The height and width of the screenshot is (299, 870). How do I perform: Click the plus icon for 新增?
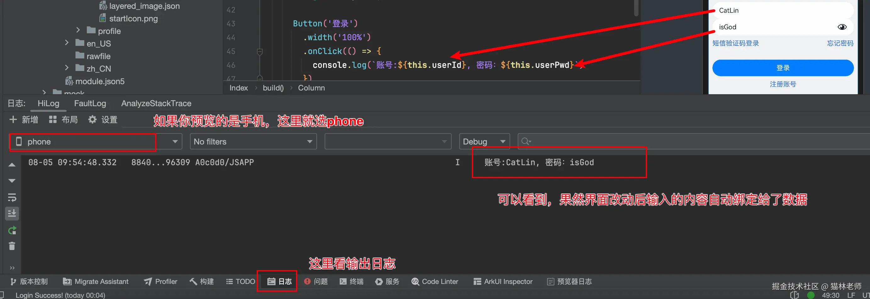coord(13,119)
